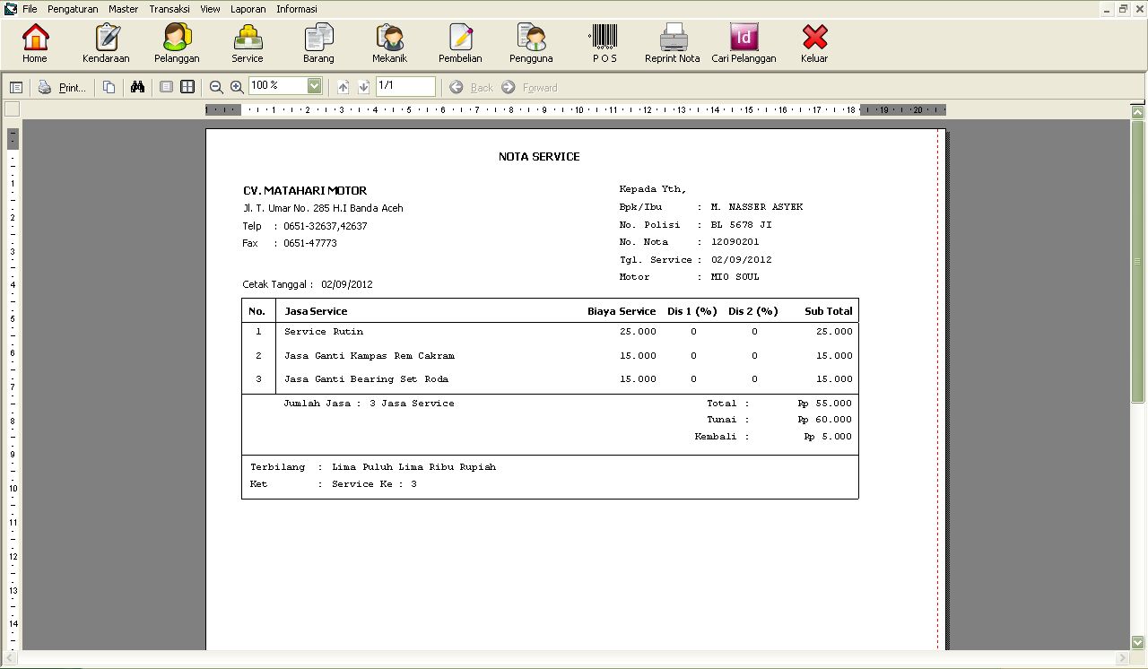Open the Transaksi menu
This screenshot has width=1148, height=669.
[x=170, y=9]
